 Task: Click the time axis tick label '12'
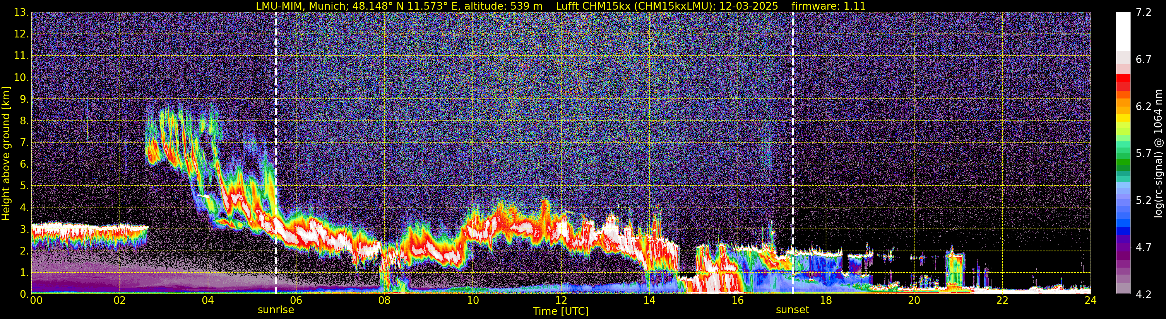[x=561, y=300]
